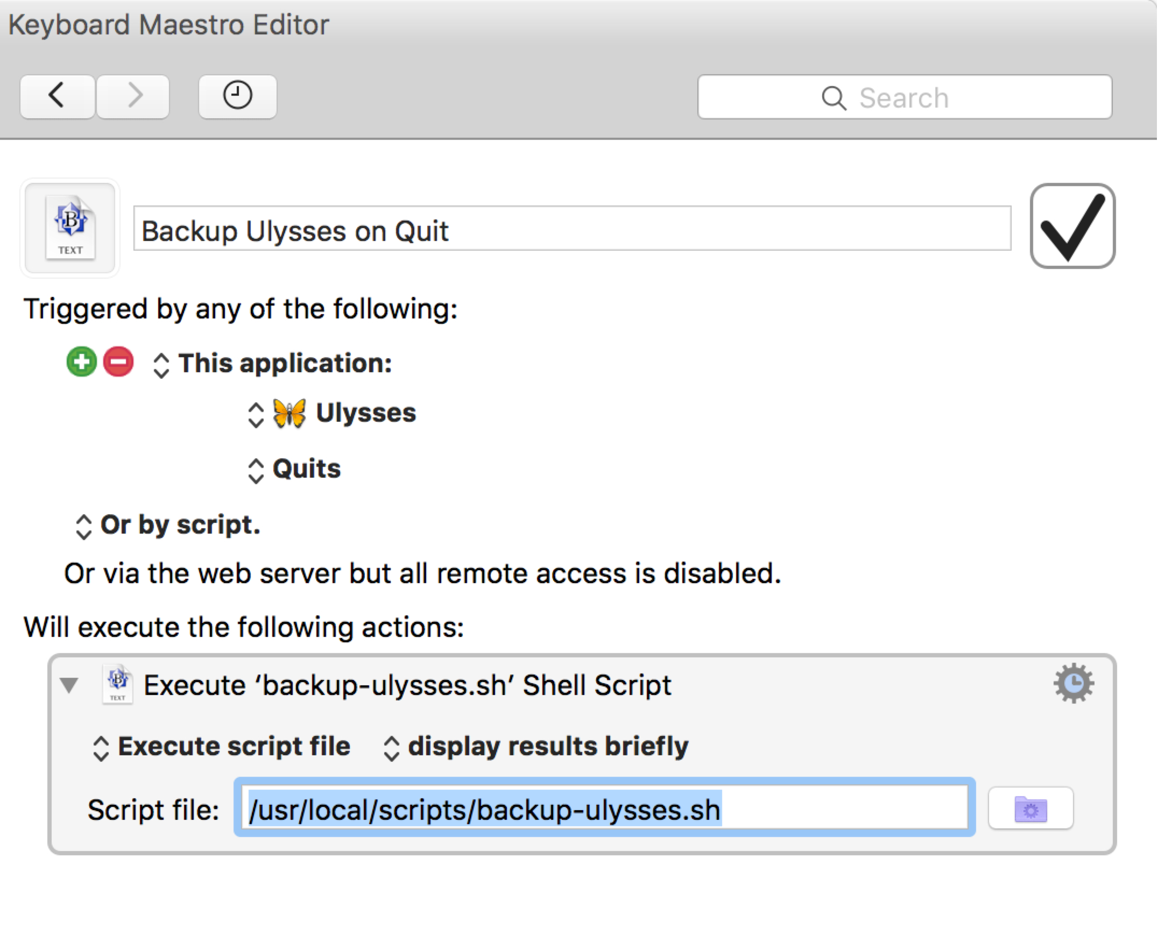Image resolution: width=1158 pixels, height=950 pixels.
Task: Add a trigger with green plus
Action: 82,361
